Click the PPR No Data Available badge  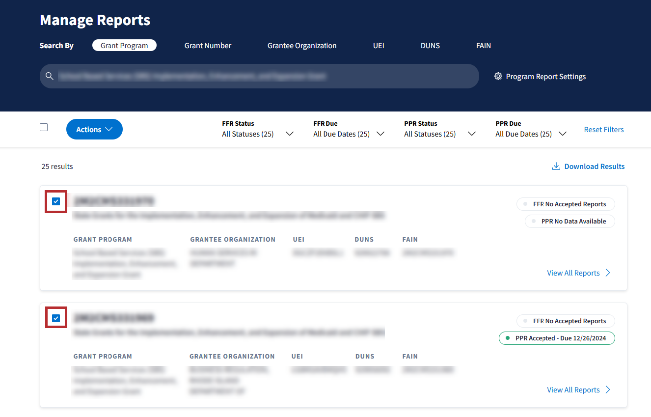tap(570, 222)
